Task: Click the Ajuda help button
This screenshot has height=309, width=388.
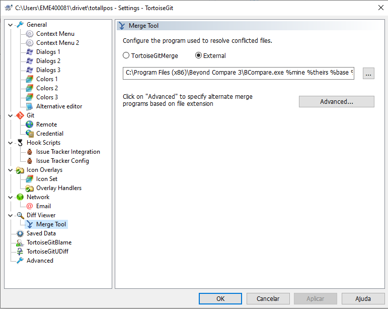Action: (x=363, y=298)
